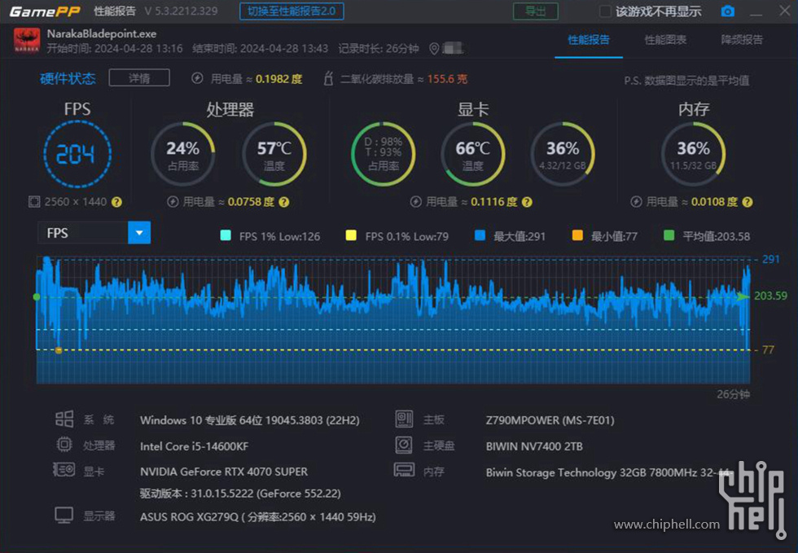Click the 主硬盘 disk icon

[x=404, y=445]
